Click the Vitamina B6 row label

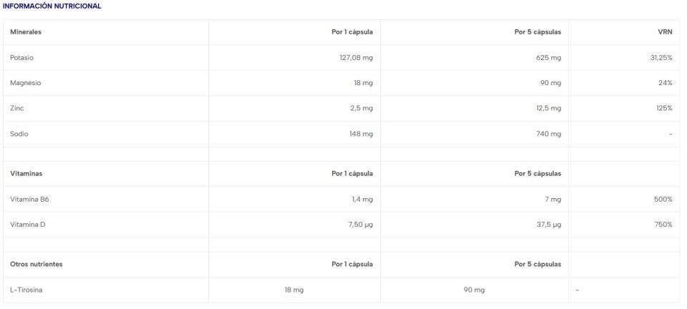29,200
